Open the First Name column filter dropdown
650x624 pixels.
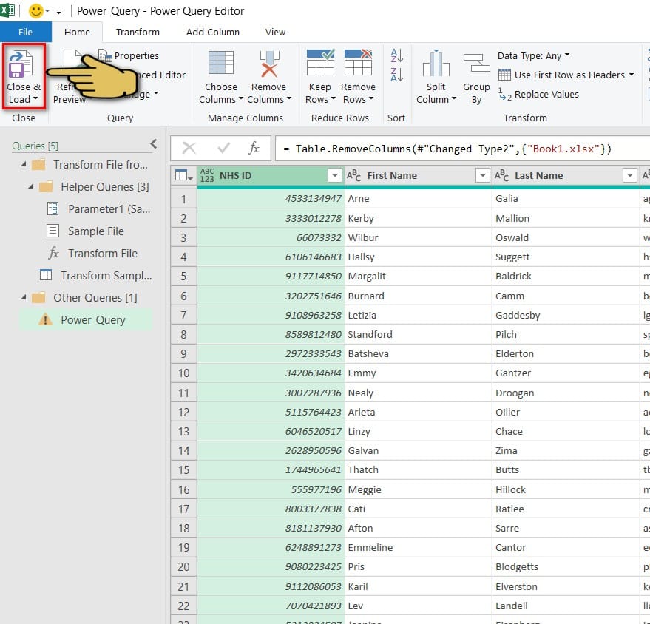point(482,175)
